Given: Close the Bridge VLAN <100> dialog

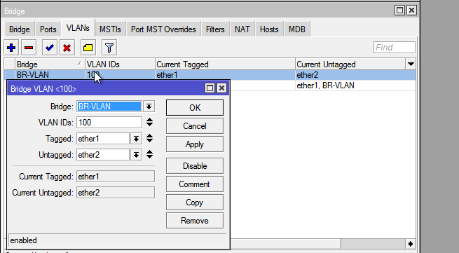Looking at the screenshot, I should (x=221, y=88).
